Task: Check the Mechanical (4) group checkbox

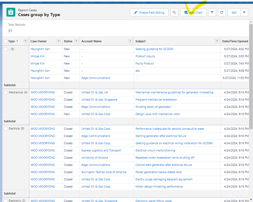Action: (6, 93)
